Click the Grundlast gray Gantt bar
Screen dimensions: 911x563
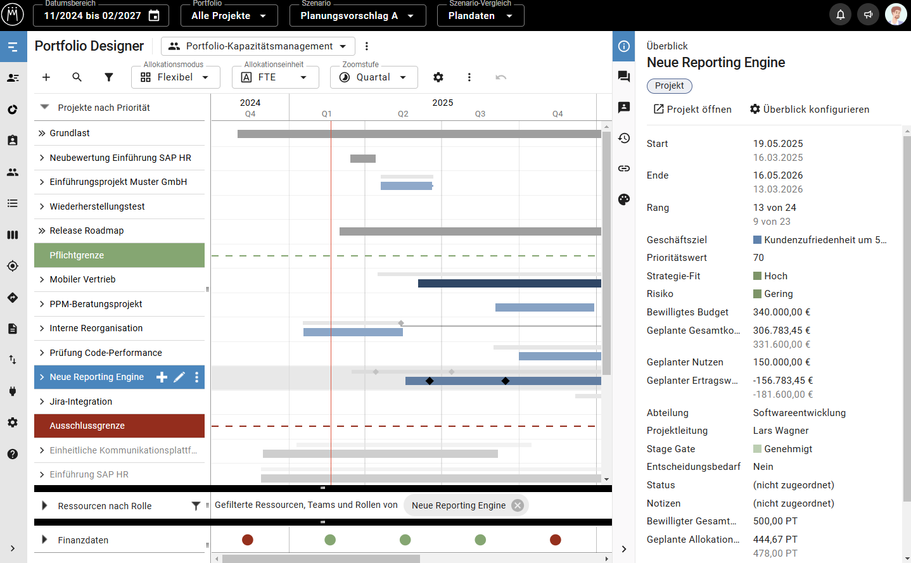[x=419, y=134]
